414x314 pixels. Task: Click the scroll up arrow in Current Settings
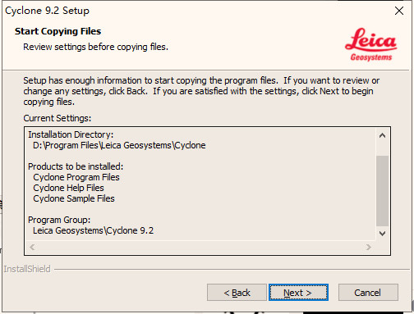pos(382,135)
